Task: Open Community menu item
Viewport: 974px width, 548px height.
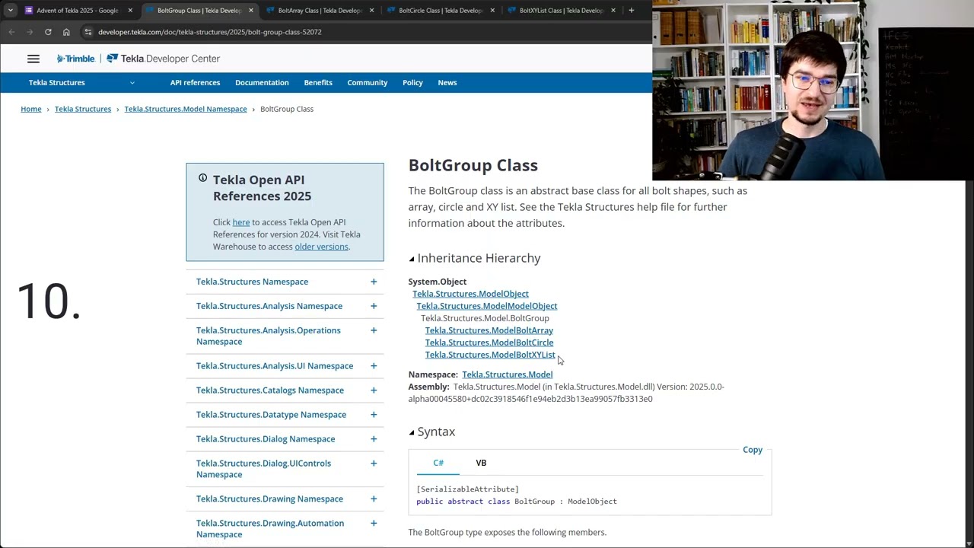Action: (x=368, y=82)
